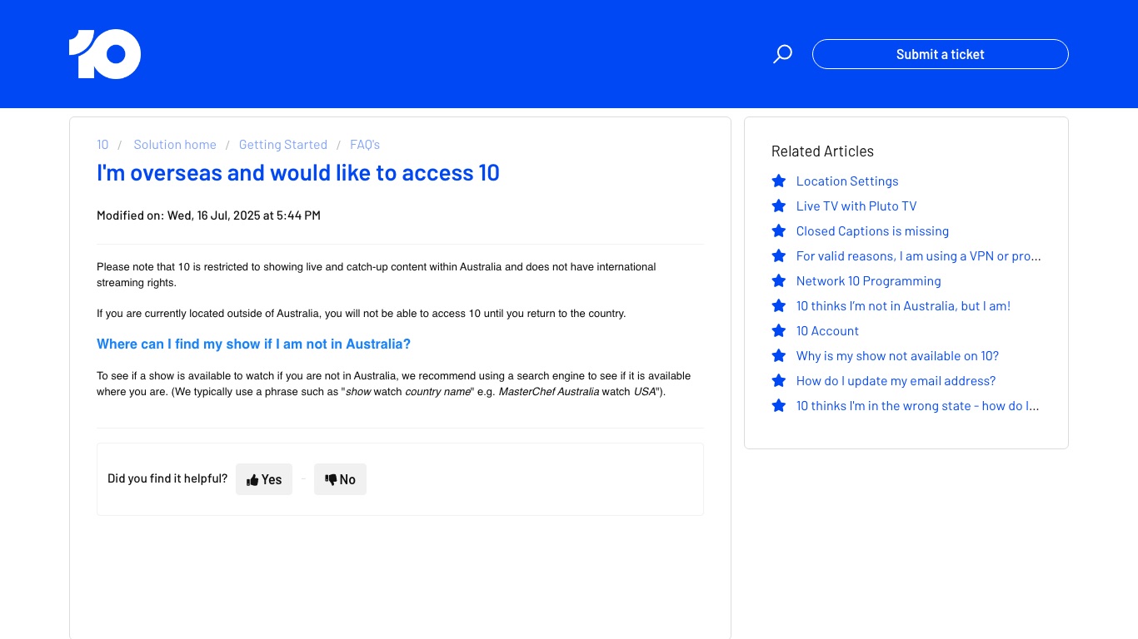Click star icon beside VPN article
Image resolution: width=1138 pixels, height=639 pixels.
(779, 255)
